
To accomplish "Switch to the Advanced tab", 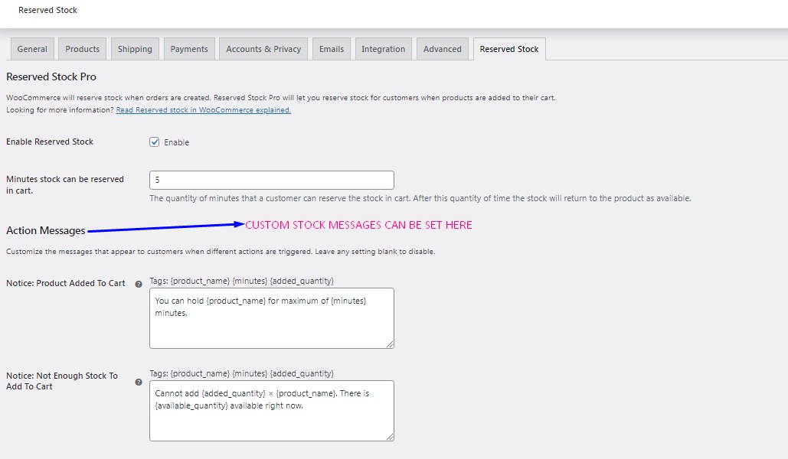I will [442, 48].
